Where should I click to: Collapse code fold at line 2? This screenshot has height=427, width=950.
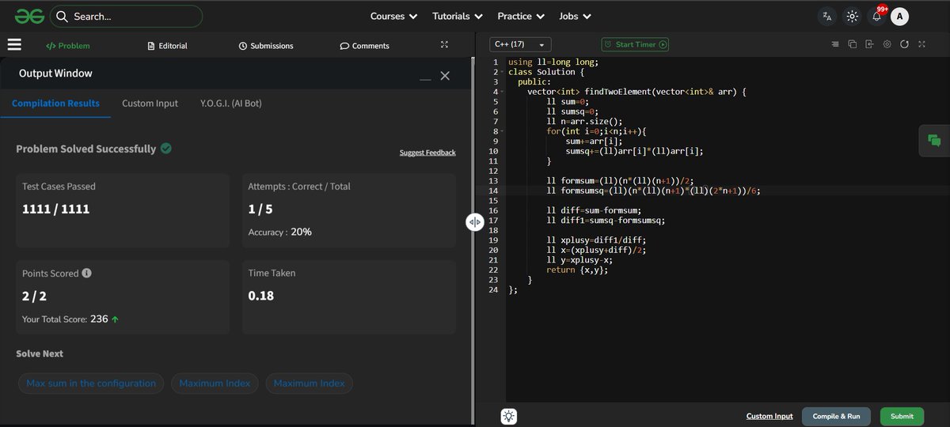502,72
